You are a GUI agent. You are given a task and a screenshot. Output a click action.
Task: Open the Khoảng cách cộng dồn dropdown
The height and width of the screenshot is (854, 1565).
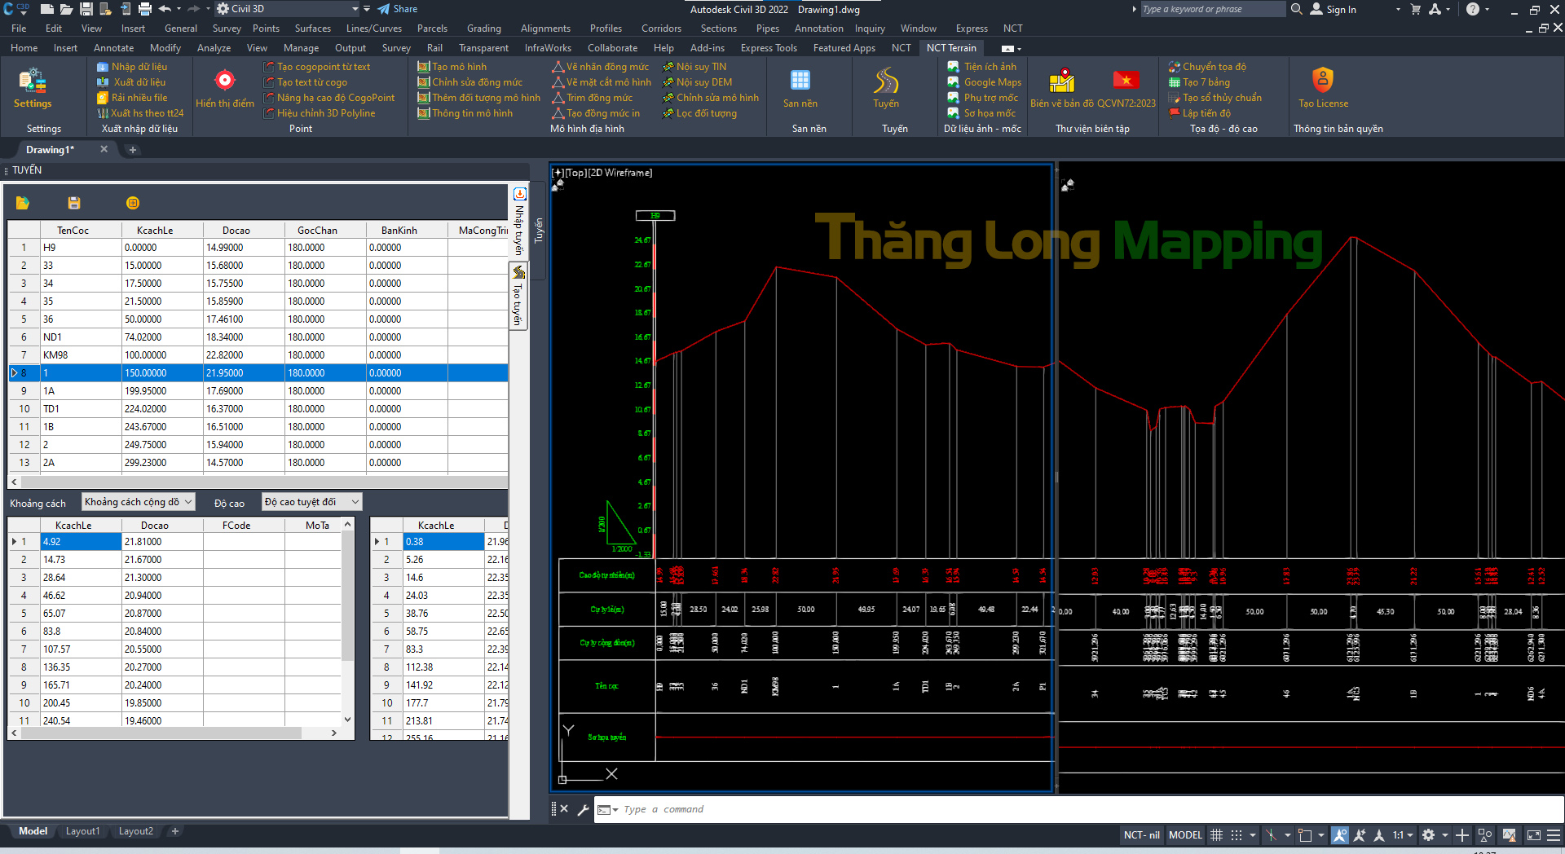[138, 502]
